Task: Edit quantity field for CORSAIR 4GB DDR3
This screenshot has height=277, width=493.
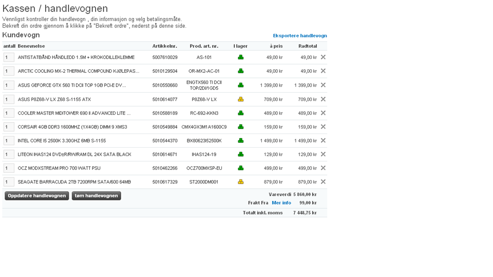Action: [x=9, y=127]
